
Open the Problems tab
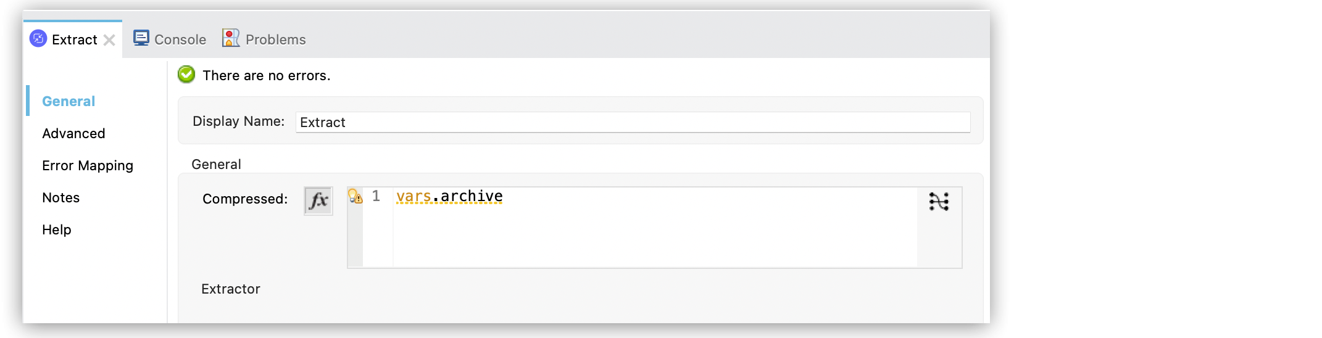click(275, 39)
